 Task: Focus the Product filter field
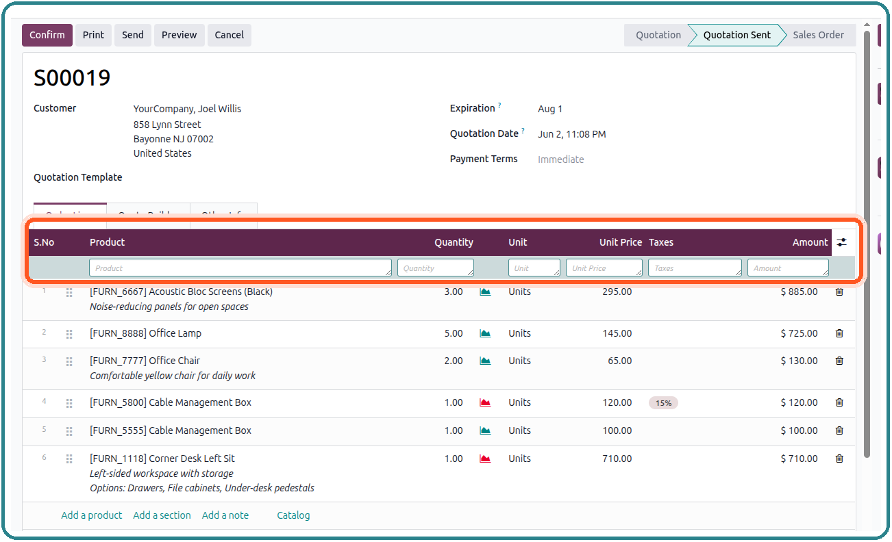click(240, 268)
